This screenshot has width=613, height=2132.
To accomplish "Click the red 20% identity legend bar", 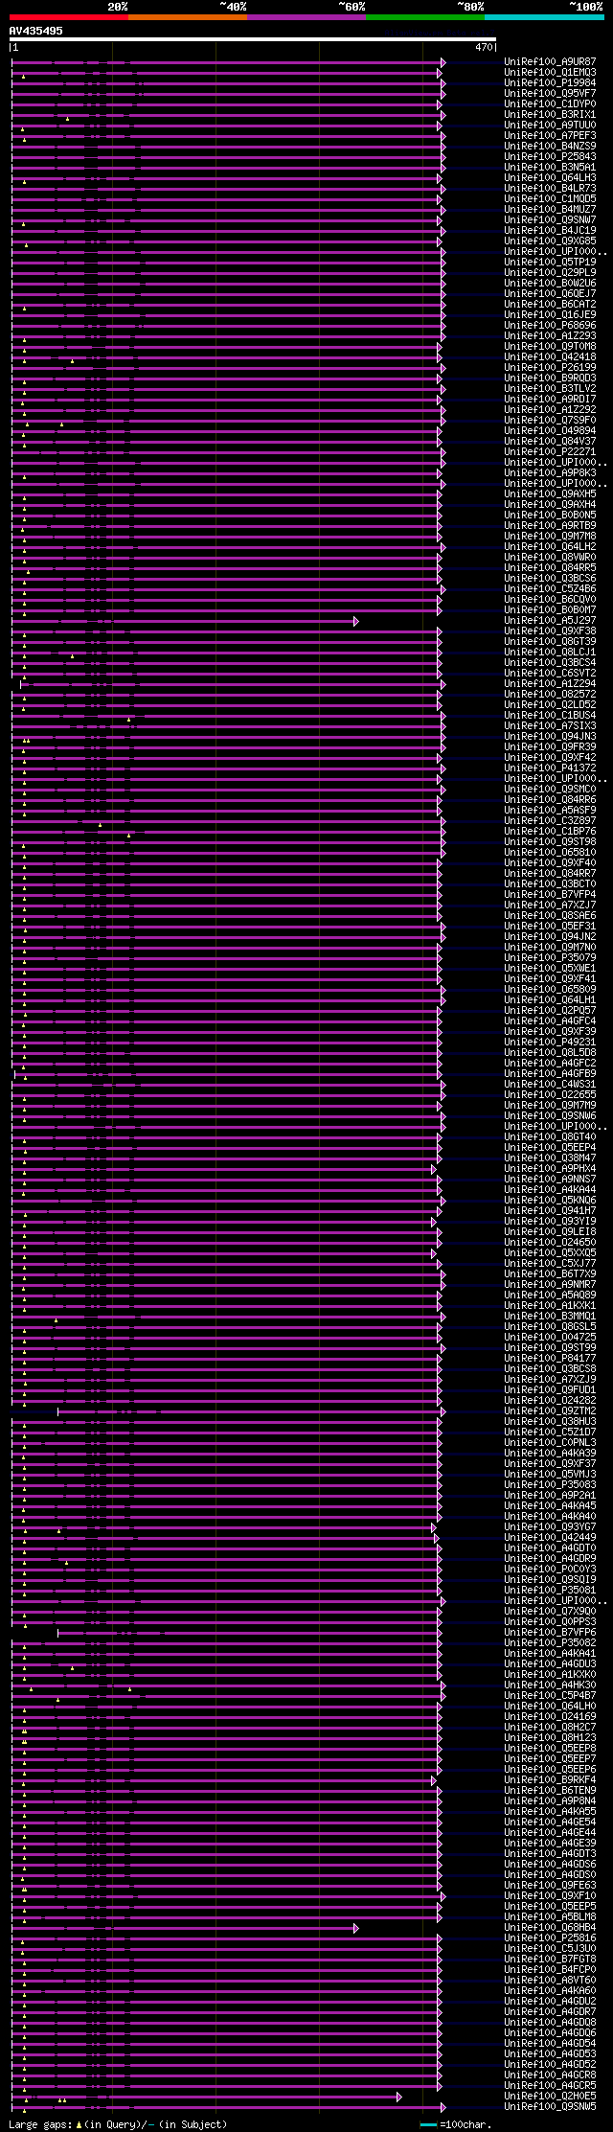I will click(68, 17).
